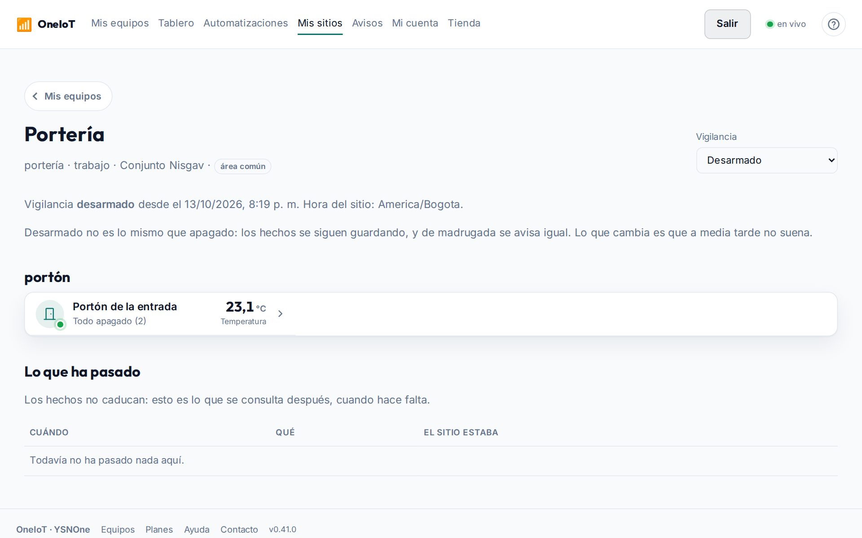Screen dimensions: 862x538
Task: Open the help question-mark icon
Action: click(x=833, y=24)
